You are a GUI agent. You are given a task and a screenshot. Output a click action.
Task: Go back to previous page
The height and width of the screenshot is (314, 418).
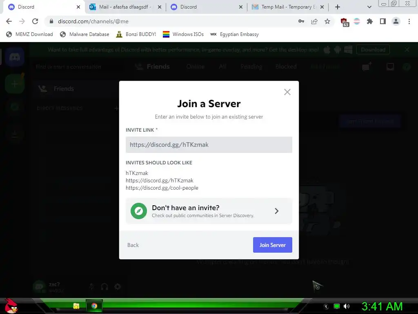[x=9, y=21]
